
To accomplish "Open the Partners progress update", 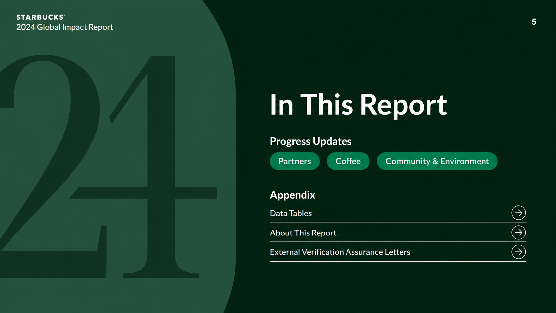I will pos(295,161).
